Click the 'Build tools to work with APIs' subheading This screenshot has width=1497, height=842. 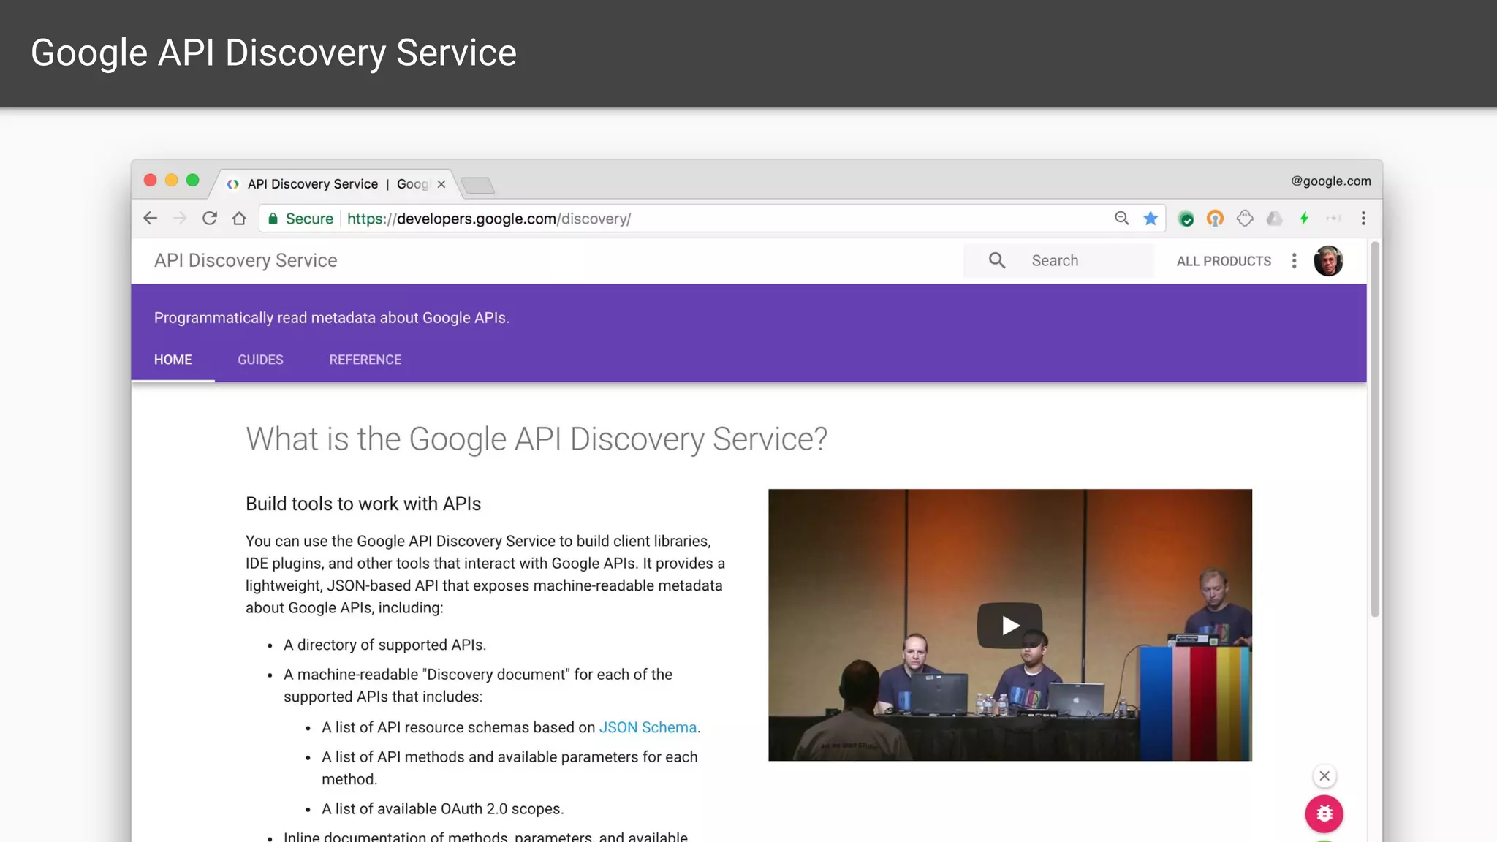click(363, 504)
